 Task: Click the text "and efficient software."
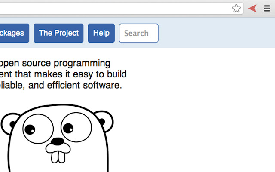click(x=75, y=85)
